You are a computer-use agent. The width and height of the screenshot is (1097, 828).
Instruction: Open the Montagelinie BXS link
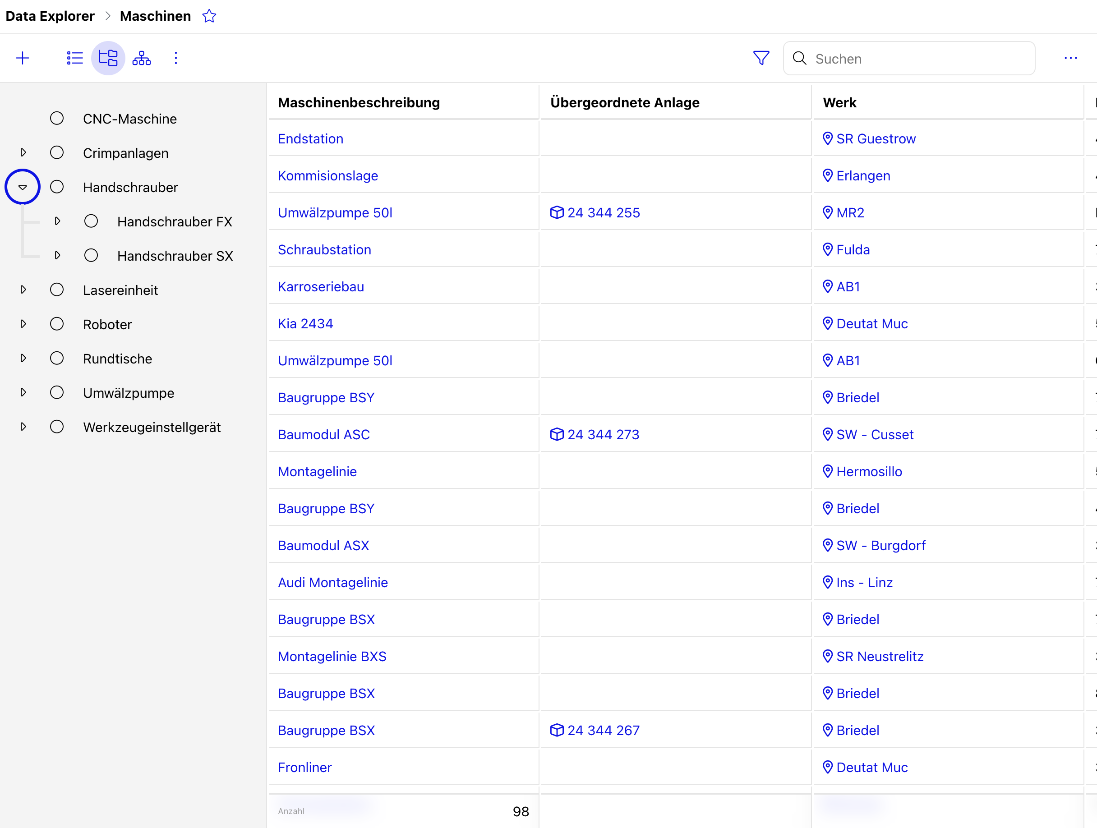pyautogui.click(x=332, y=657)
